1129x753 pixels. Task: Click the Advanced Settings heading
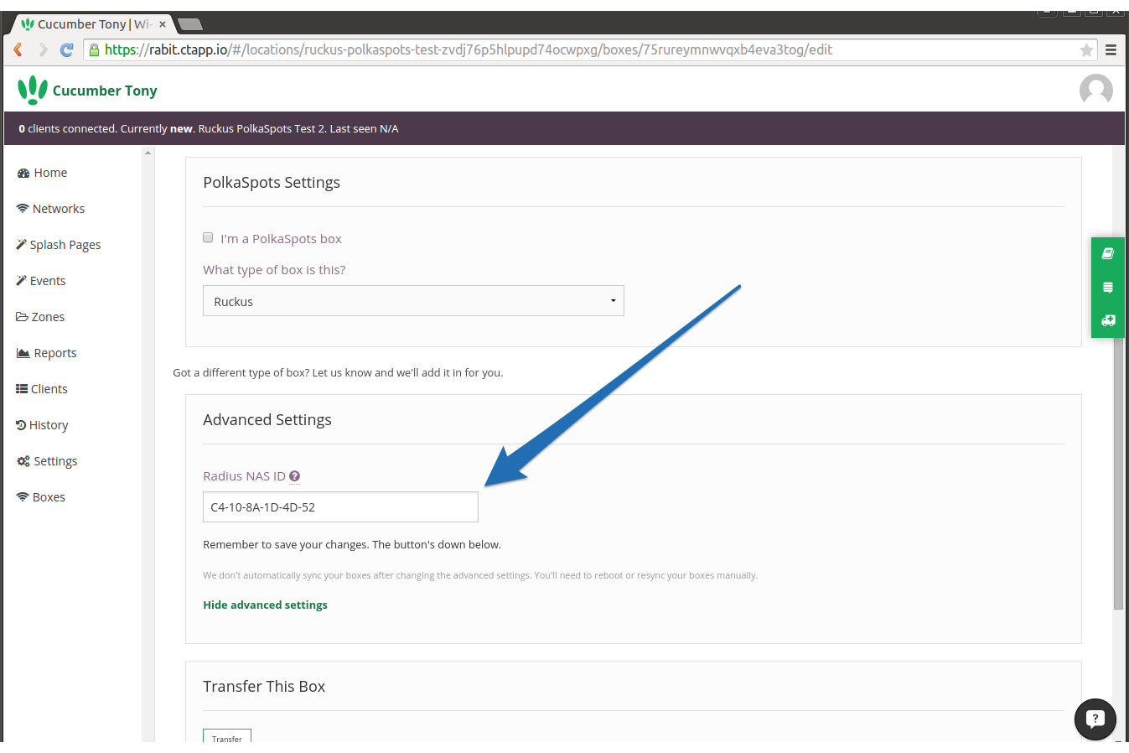pos(267,420)
